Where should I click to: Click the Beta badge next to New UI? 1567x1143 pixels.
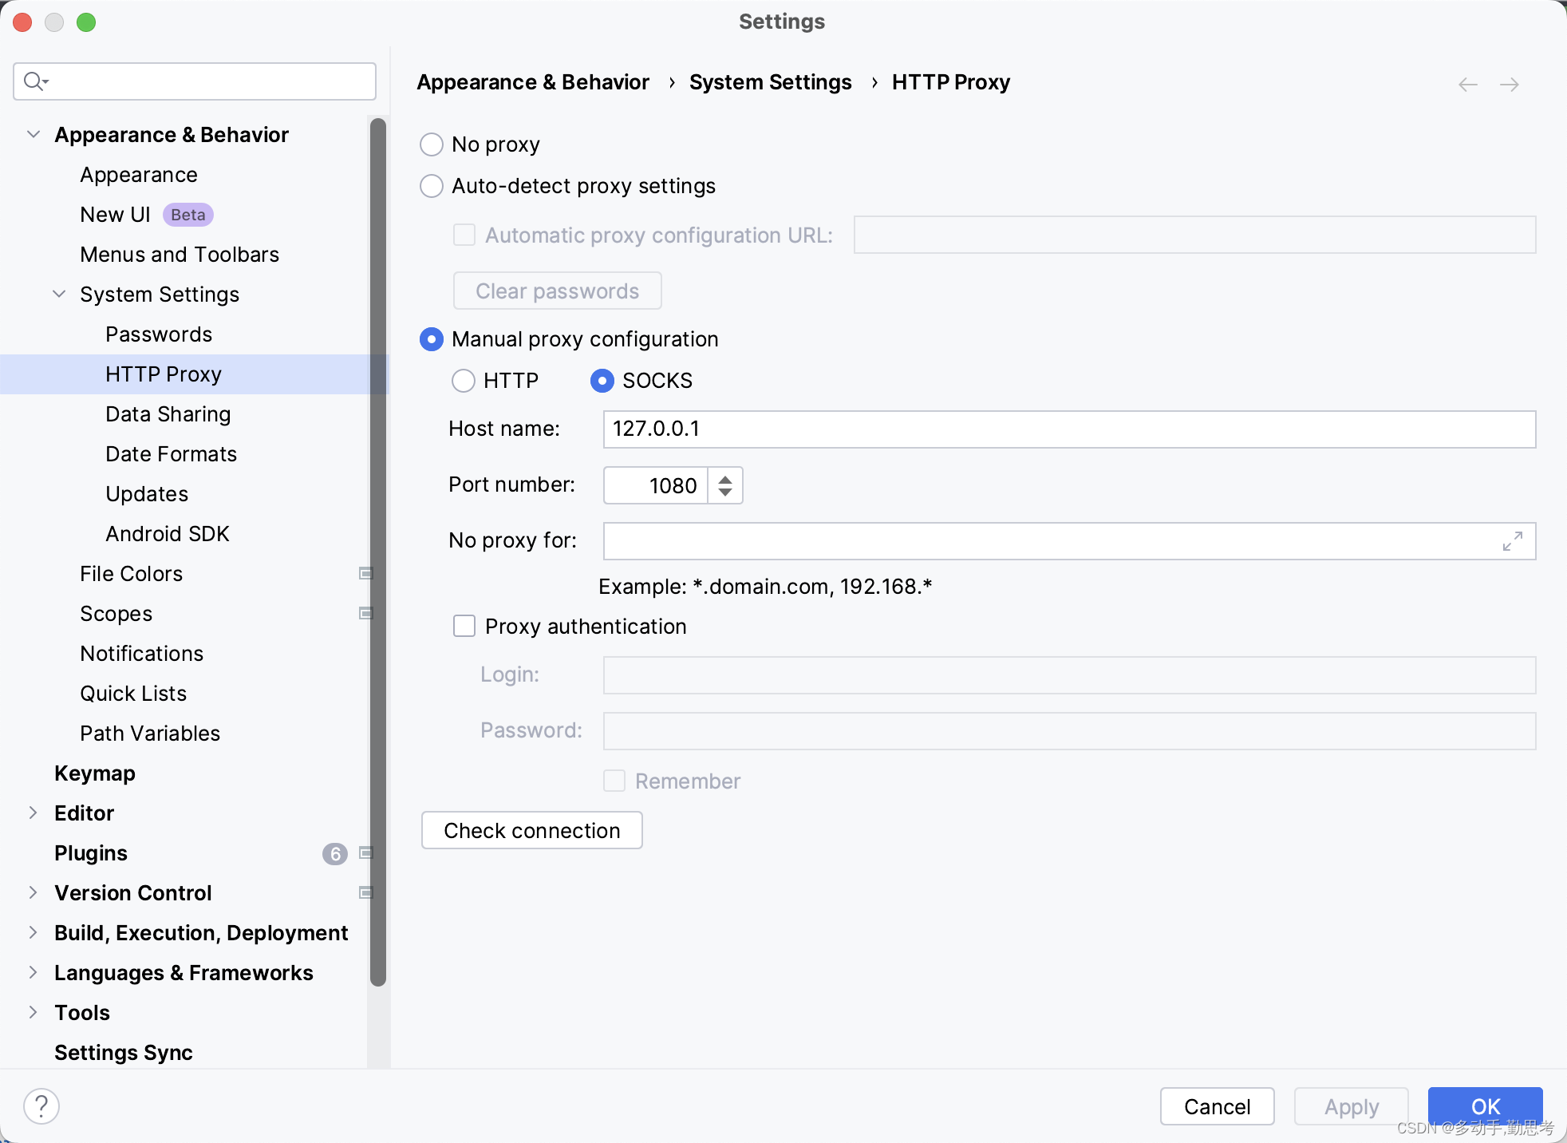[188, 215]
